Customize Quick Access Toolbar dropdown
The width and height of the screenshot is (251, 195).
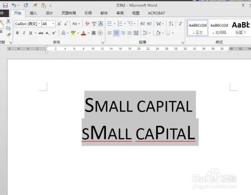50,6
